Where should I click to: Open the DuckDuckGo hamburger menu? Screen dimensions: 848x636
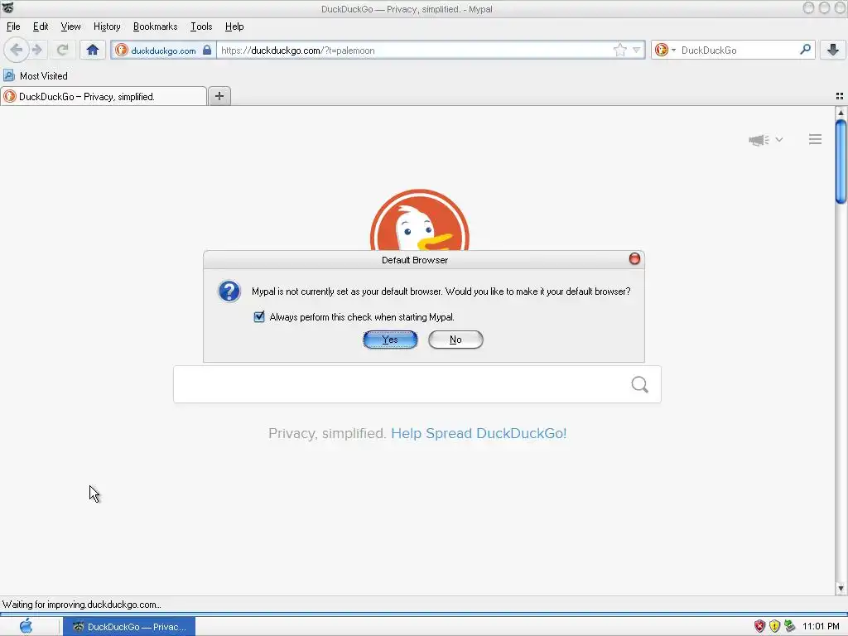point(815,139)
